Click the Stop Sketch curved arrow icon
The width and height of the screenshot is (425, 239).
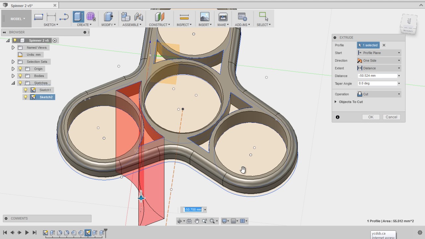(64, 17)
